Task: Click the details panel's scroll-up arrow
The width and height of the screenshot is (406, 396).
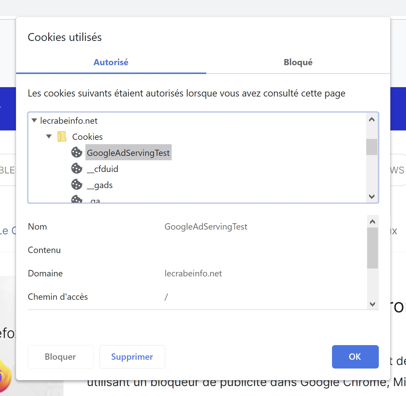Action: pyautogui.click(x=372, y=222)
